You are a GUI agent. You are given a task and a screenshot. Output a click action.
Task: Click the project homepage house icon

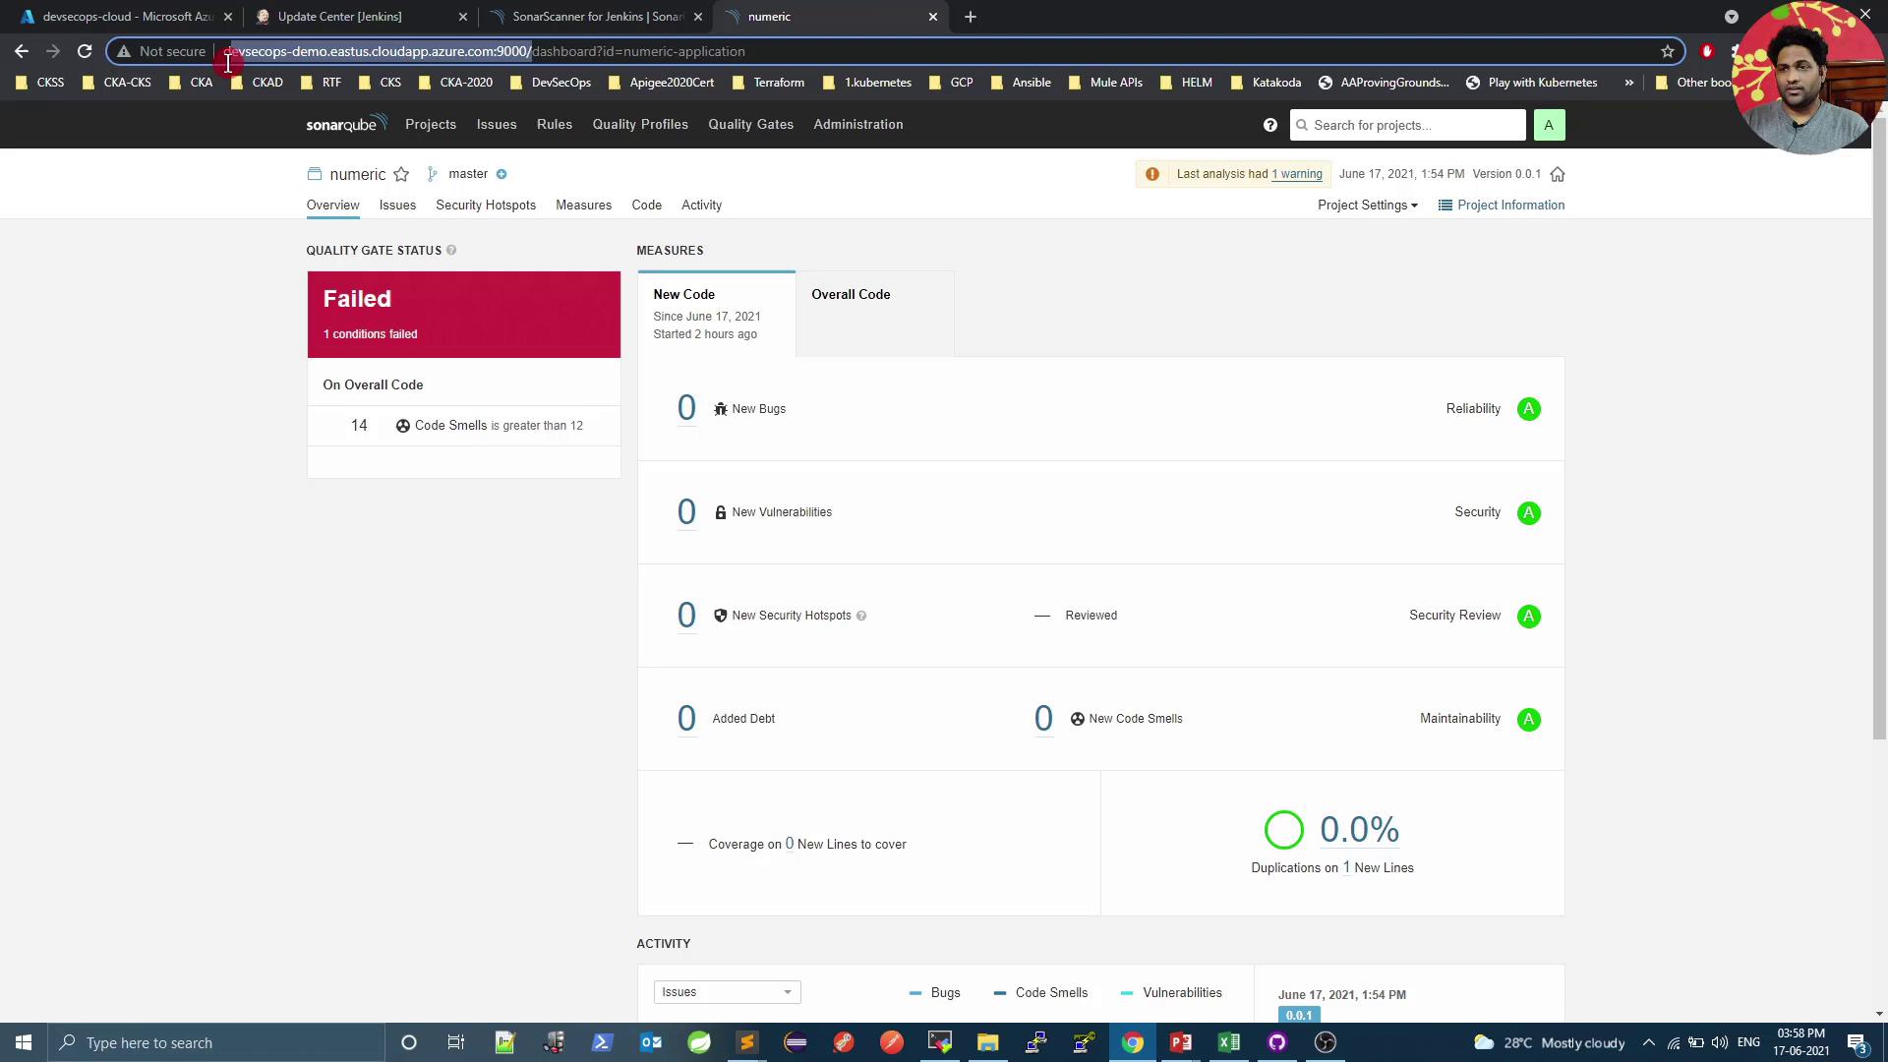[x=1558, y=174]
